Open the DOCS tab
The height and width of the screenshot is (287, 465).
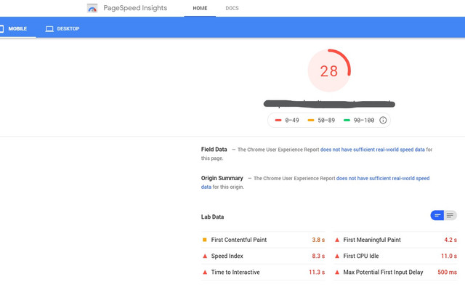point(232,8)
